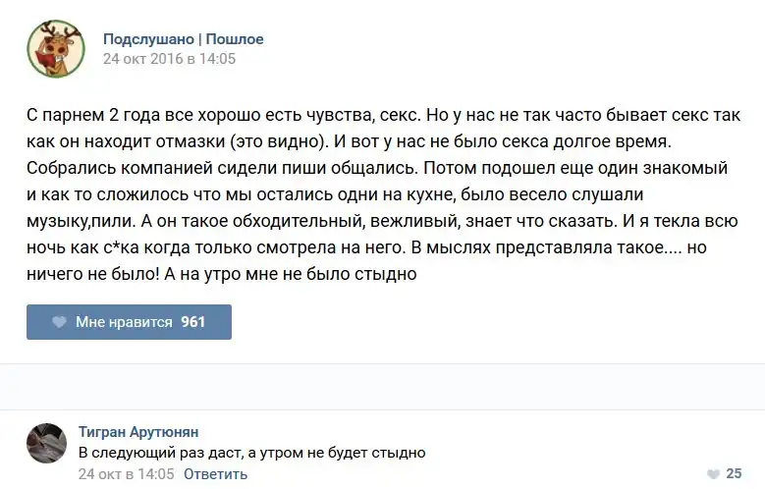The width and height of the screenshot is (765, 489).
Task: Open Тигран Арутюнян's profile by name
Action: [137, 432]
